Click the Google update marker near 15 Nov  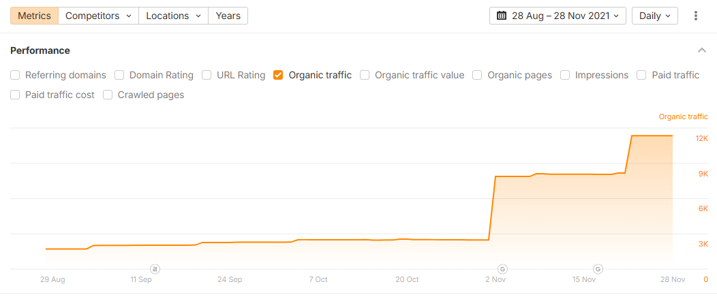click(598, 268)
